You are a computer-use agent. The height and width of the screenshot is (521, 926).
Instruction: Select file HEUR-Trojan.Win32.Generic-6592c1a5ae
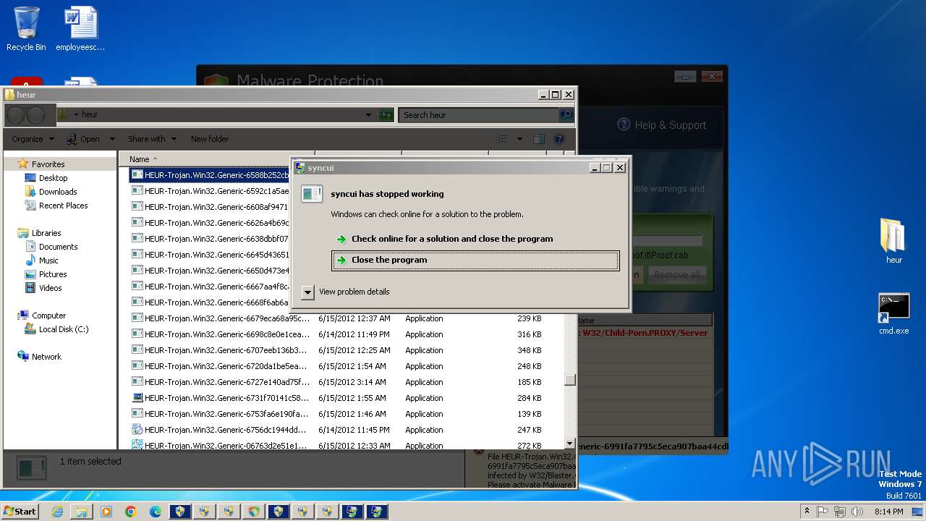(x=210, y=191)
